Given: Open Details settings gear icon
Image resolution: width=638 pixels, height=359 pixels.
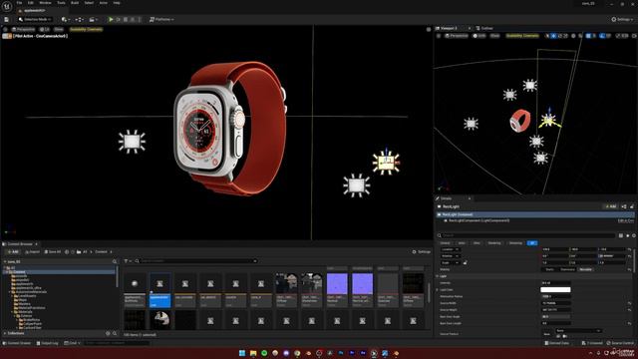Looking at the screenshot, I should coord(634,235).
